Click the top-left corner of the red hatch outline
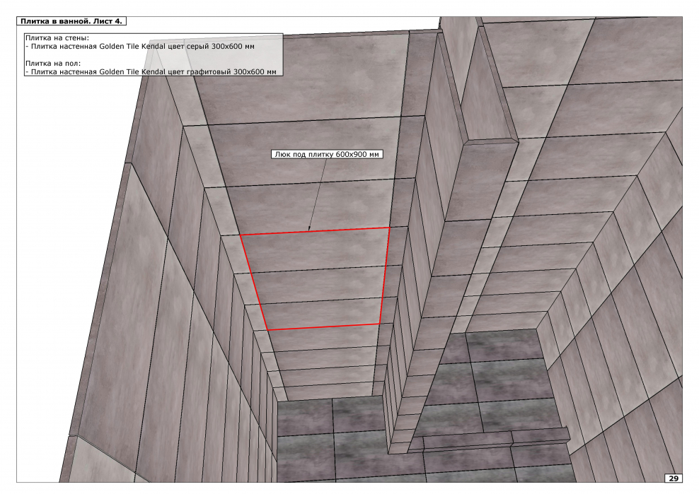 [240, 235]
